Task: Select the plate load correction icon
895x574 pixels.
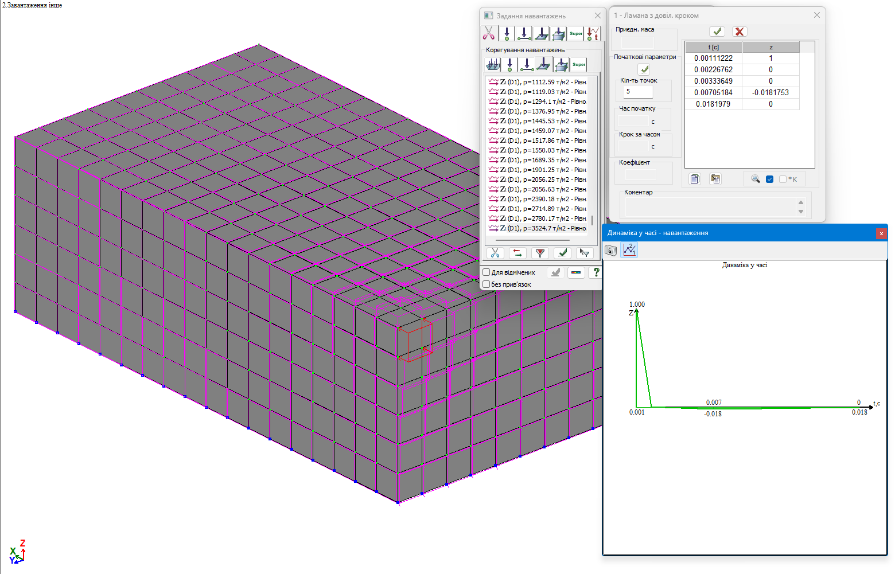Action: click(x=544, y=65)
